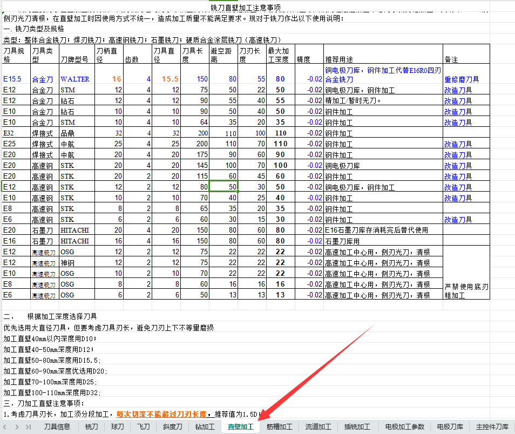The width and height of the screenshot is (515, 434).
Task: Click the 最大加工深度 header cell
Action: 281,54
